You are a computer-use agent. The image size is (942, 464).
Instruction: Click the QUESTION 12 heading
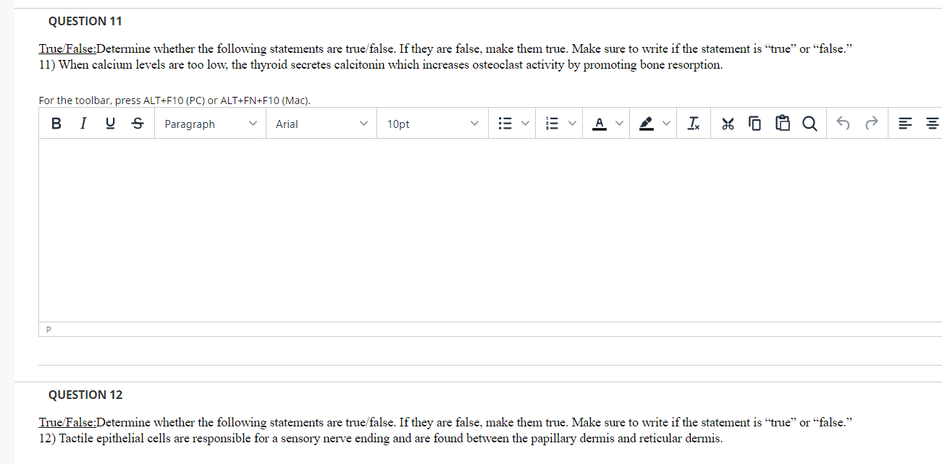tap(85, 395)
